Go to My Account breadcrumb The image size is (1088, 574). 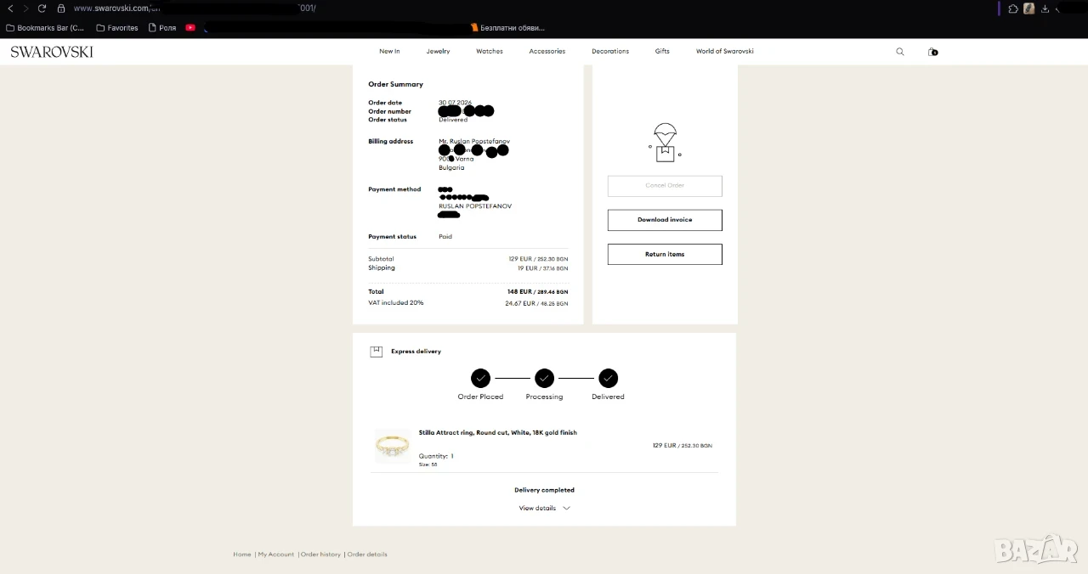pos(276,554)
